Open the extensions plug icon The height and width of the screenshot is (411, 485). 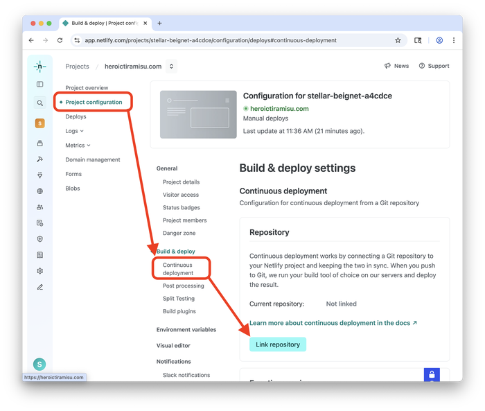click(x=40, y=175)
